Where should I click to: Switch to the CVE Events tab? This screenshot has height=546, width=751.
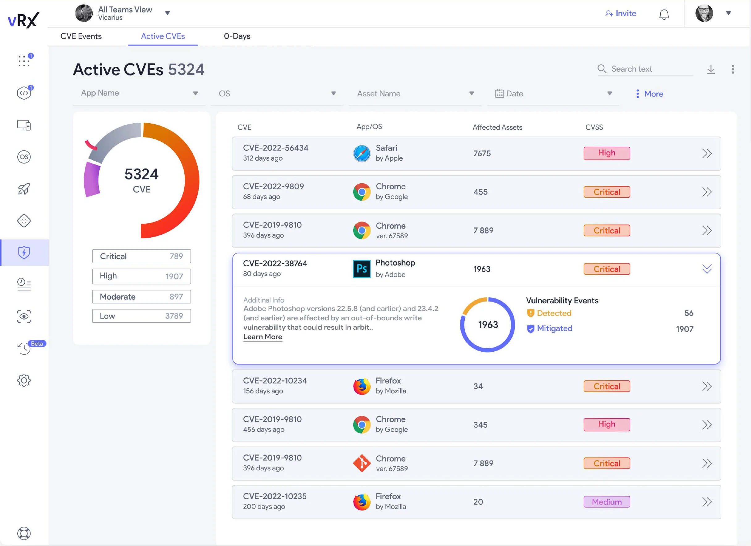tap(81, 36)
